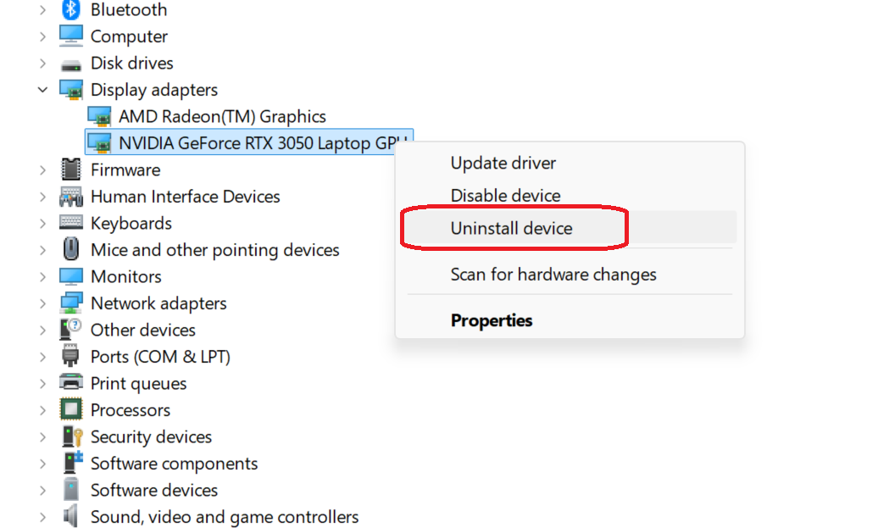The height and width of the screenshot is (528, 878).
Task: Click the Print queues printer icon
Action: tap(71, 384)
